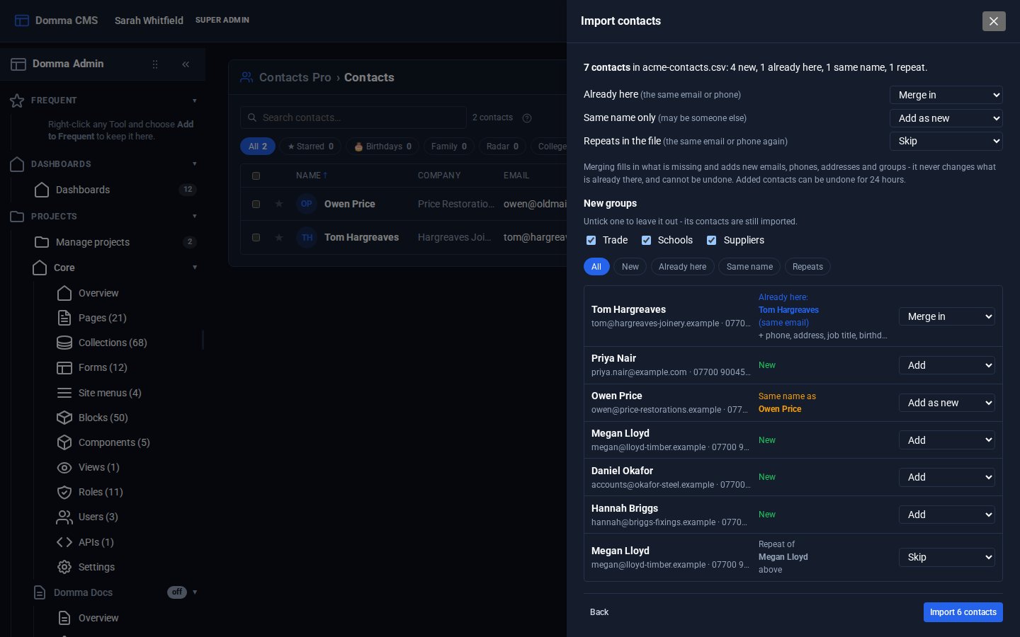The height and width of the screenshot is (637, 1020).
Task: Click the Import 6 contacts button
Action: coord(963,612)
